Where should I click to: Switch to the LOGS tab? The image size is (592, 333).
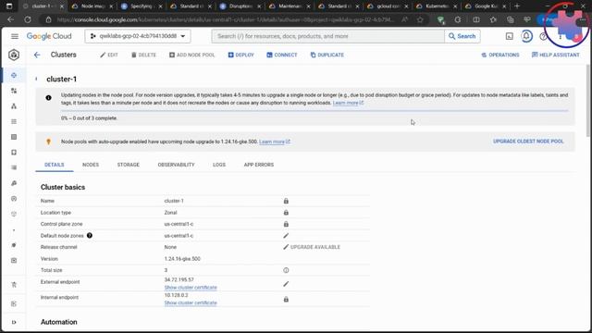219,165
